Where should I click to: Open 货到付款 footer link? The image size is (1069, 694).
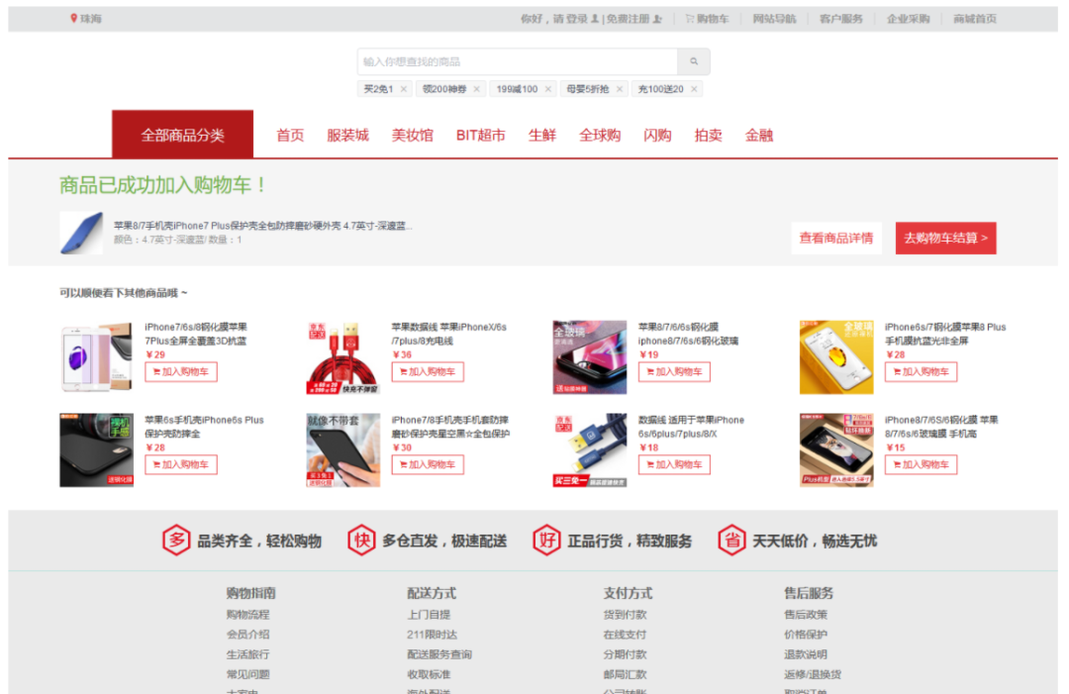pyautogui.click(x=626, y=614)
